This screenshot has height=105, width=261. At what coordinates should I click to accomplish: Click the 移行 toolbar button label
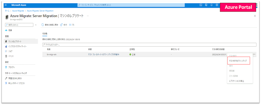65,25
